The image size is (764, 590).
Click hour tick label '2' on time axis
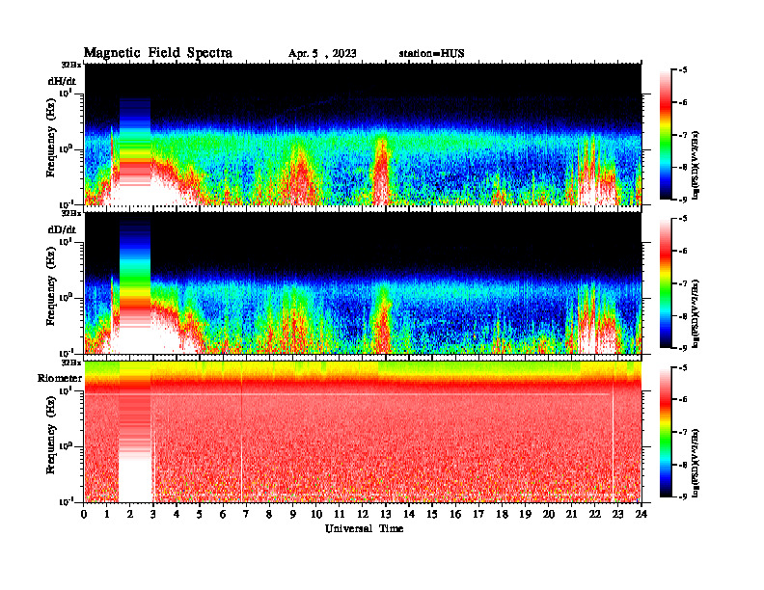click(130, 515)
